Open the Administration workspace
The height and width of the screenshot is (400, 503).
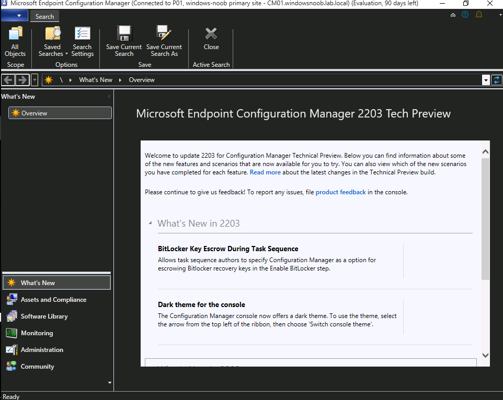(x=56, y=350)
